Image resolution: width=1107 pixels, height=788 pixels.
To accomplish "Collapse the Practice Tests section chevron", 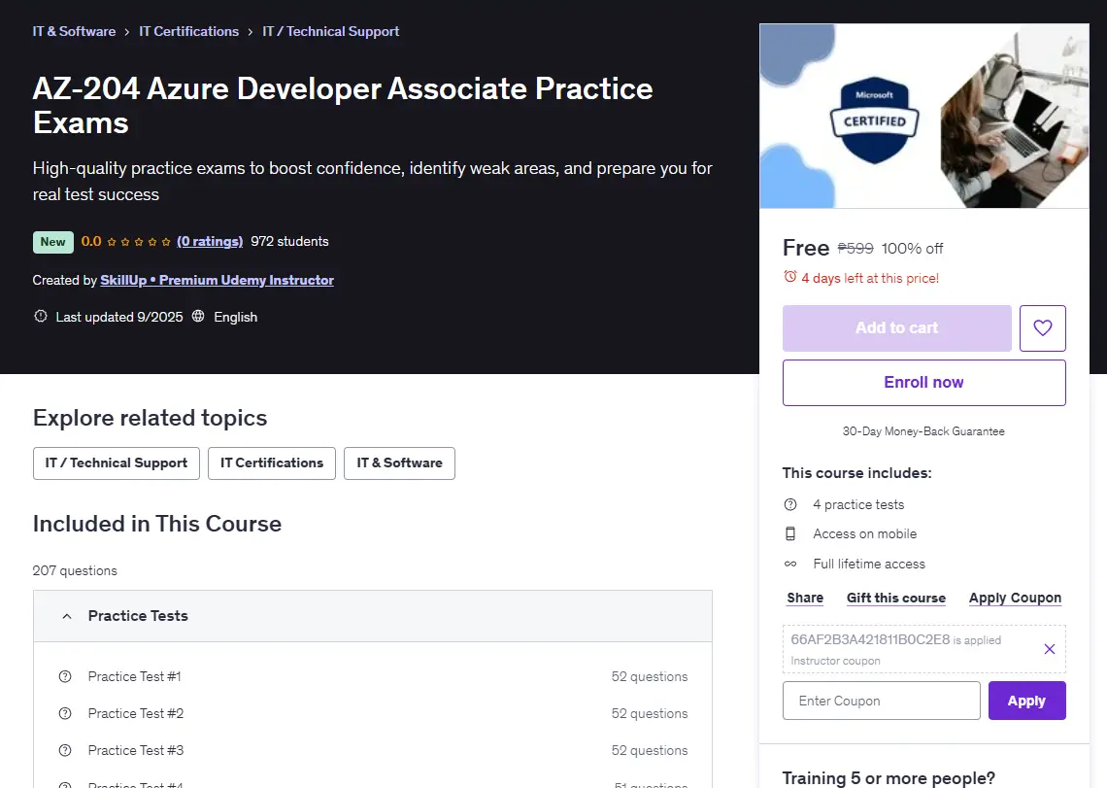I will point(66,616).
